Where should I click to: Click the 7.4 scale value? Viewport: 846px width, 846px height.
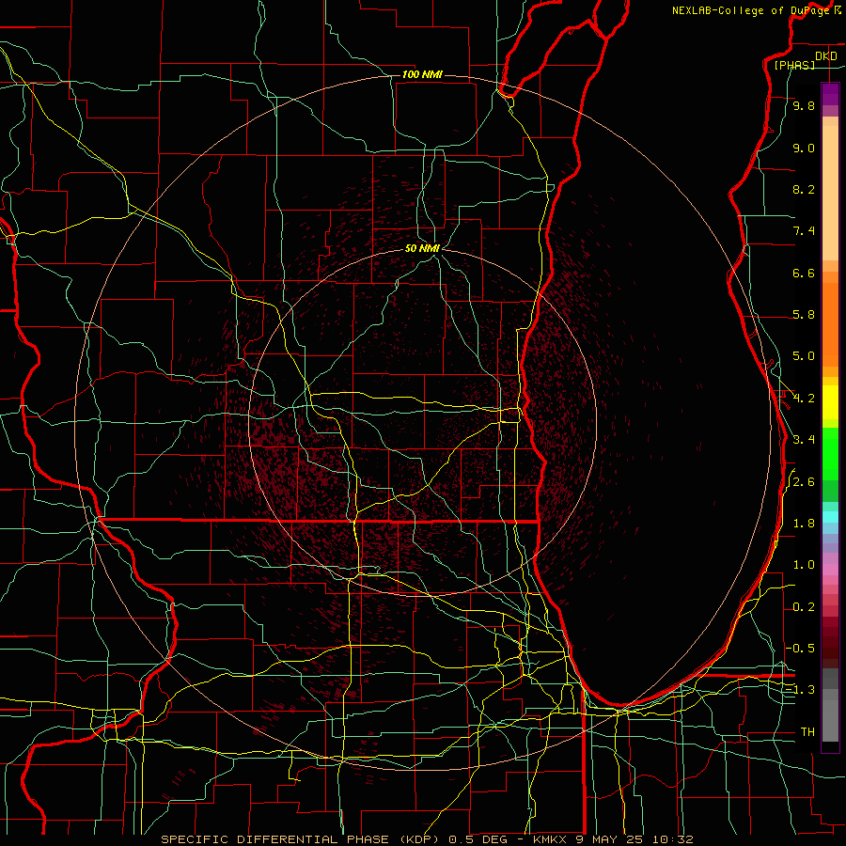[804, 231]
